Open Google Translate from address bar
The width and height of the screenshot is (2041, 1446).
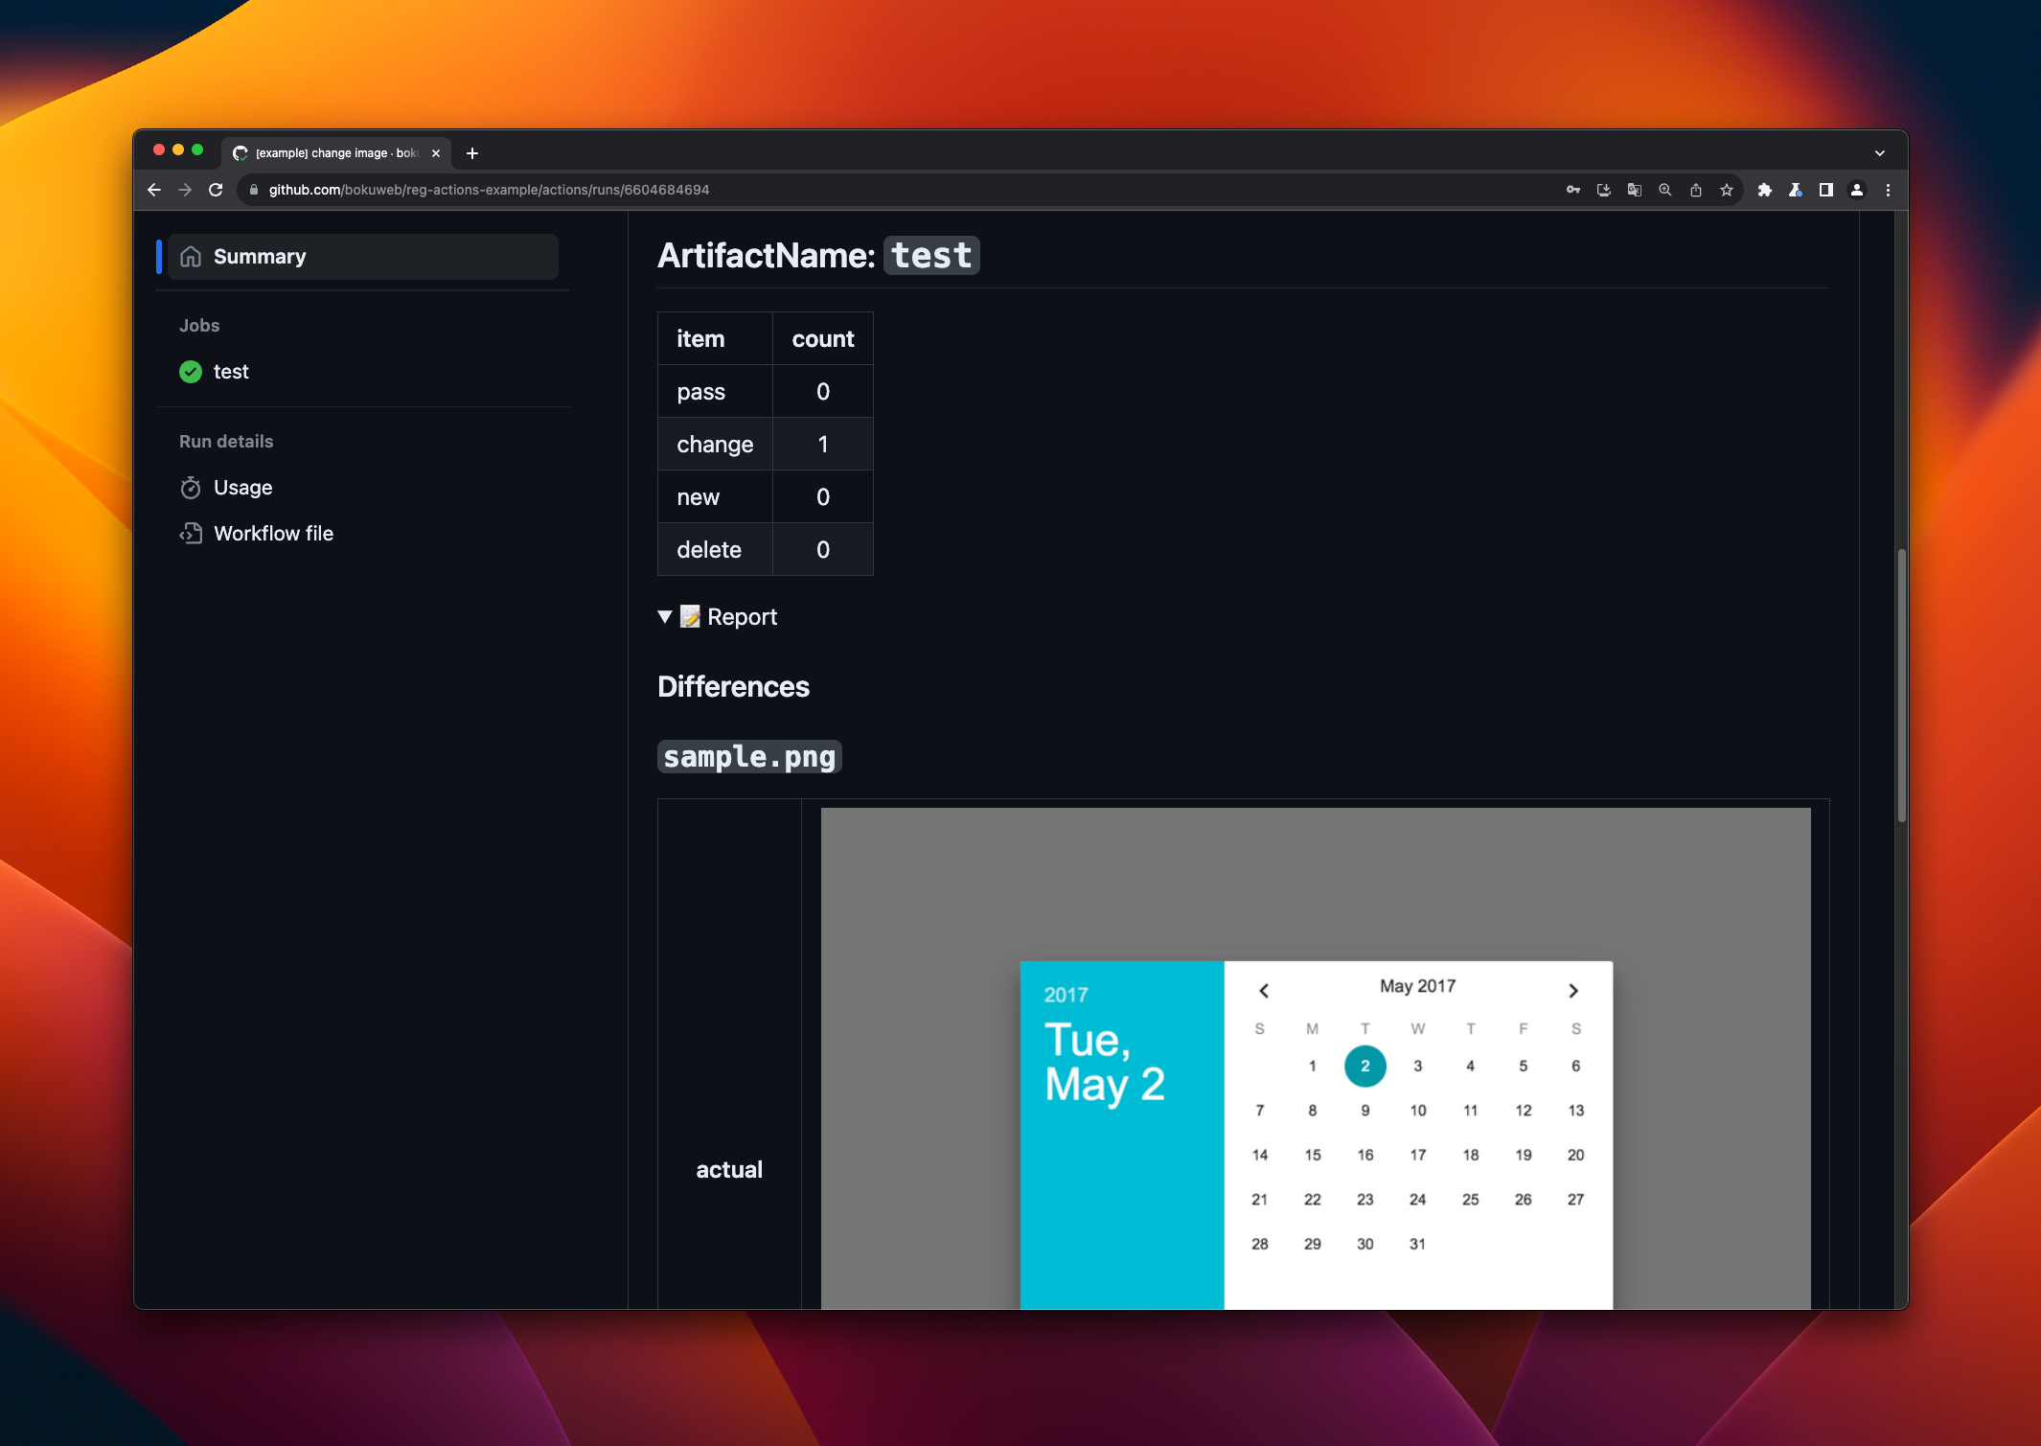click(x=1634, y=190)
